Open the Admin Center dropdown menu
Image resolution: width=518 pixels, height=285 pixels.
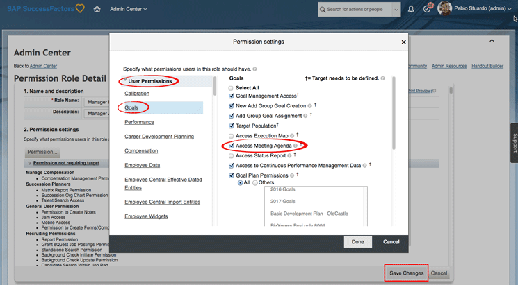[129, 9]
